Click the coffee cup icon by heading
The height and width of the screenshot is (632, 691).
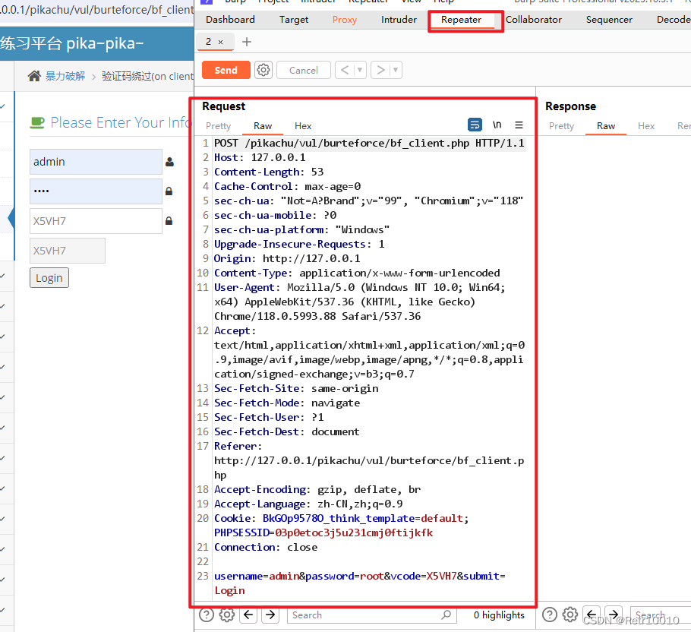37,122
